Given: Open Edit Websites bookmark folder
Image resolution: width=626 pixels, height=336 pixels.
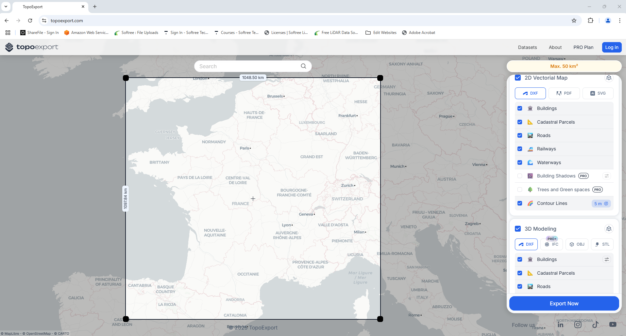Looking at the screenshot, I should tap(381, 33).
